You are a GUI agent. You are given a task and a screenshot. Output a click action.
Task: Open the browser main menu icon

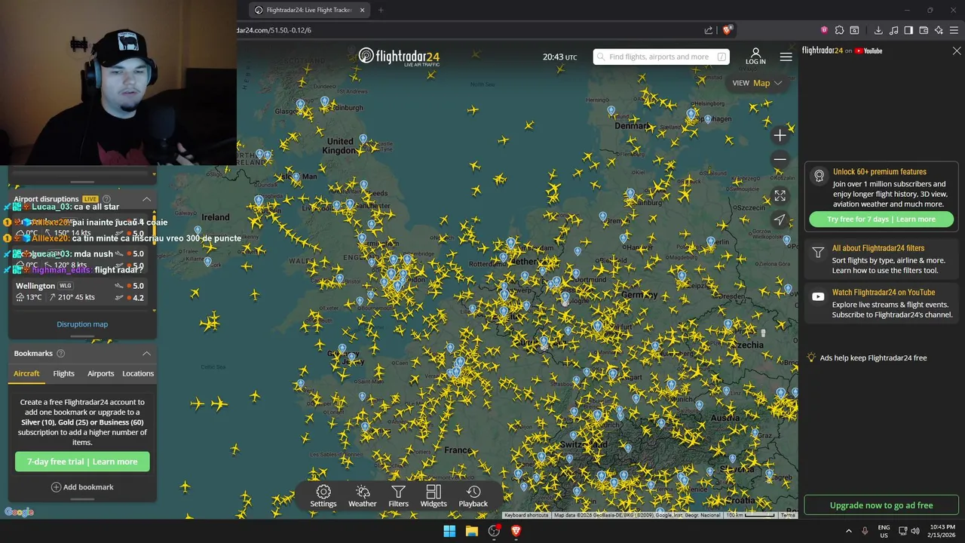[954, 30]
